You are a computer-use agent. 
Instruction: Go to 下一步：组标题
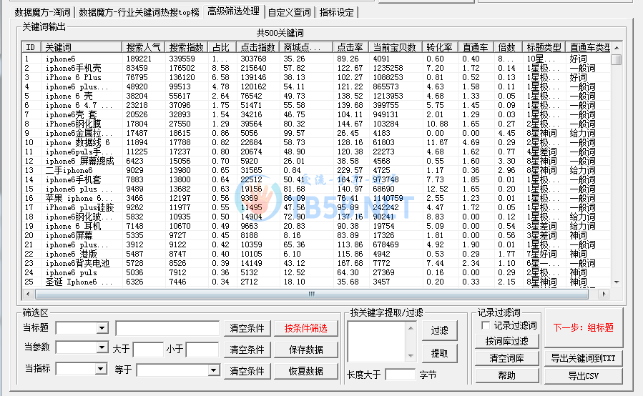584,327
